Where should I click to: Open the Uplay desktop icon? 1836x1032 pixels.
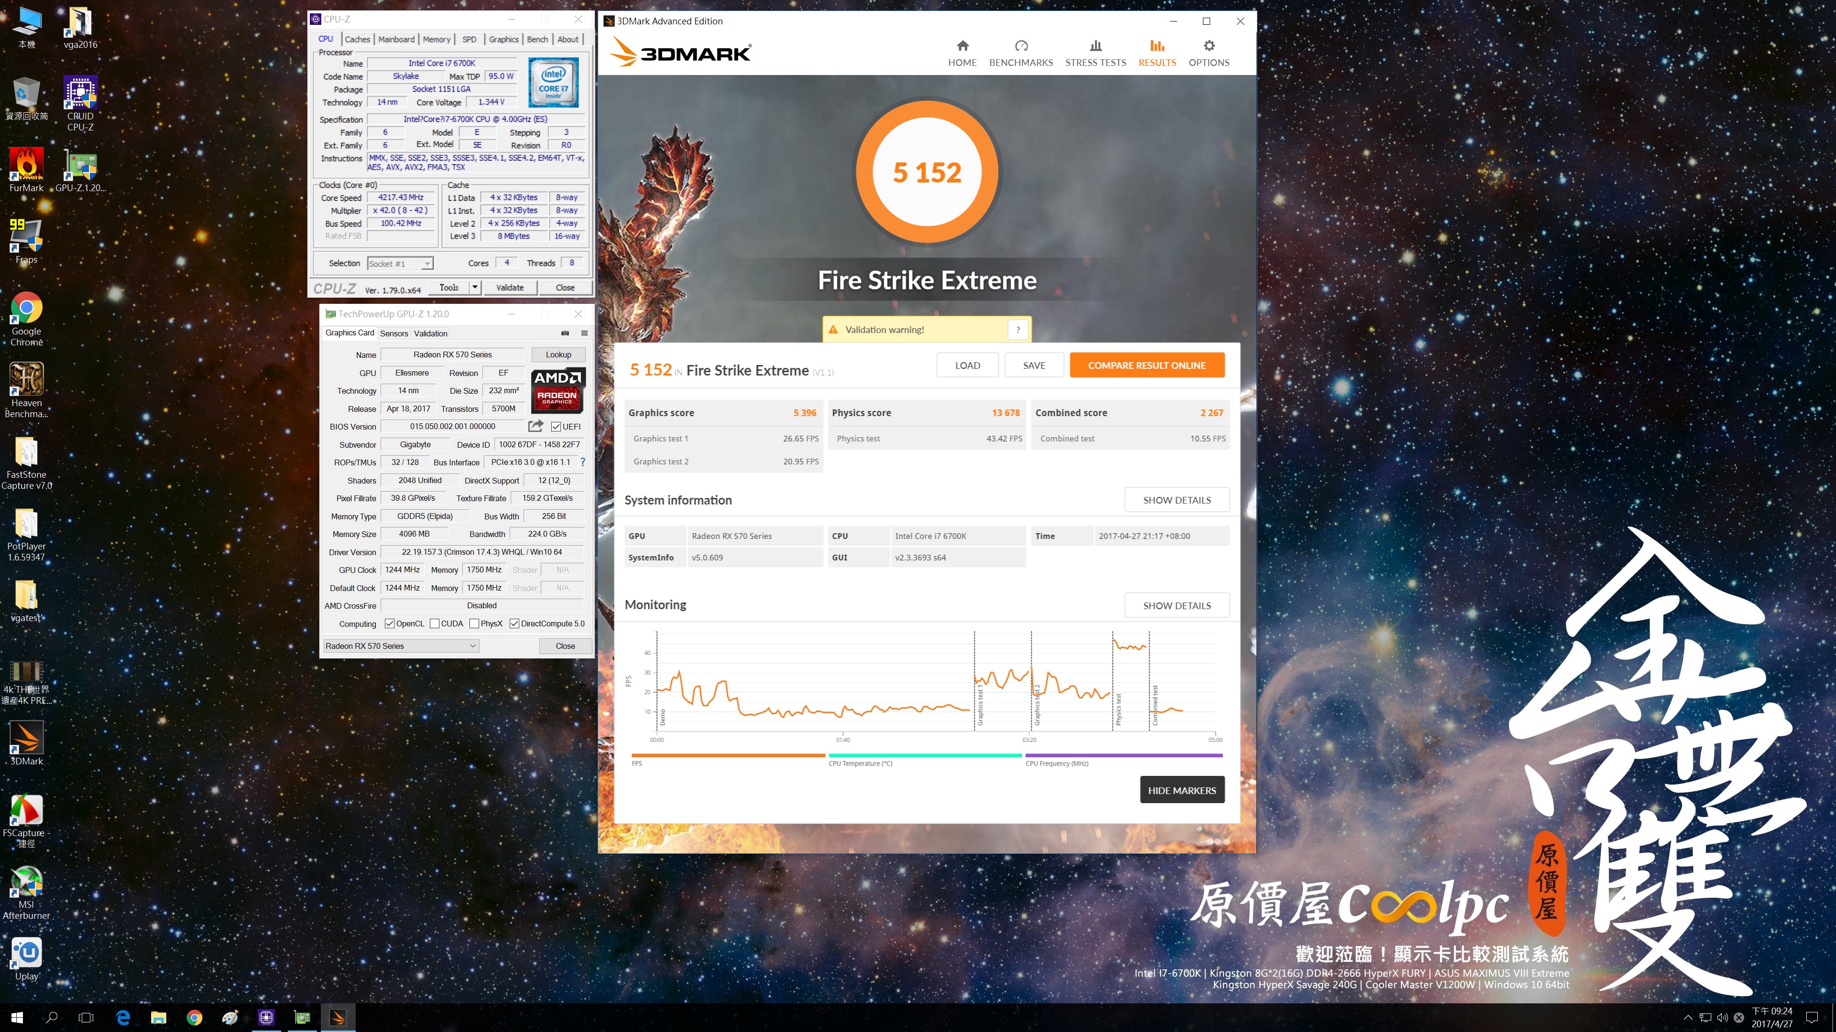[26, 958]
